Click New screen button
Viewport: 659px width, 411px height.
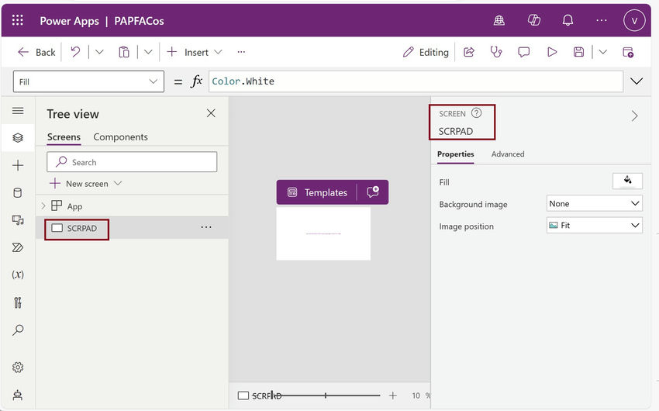[86, 184]
